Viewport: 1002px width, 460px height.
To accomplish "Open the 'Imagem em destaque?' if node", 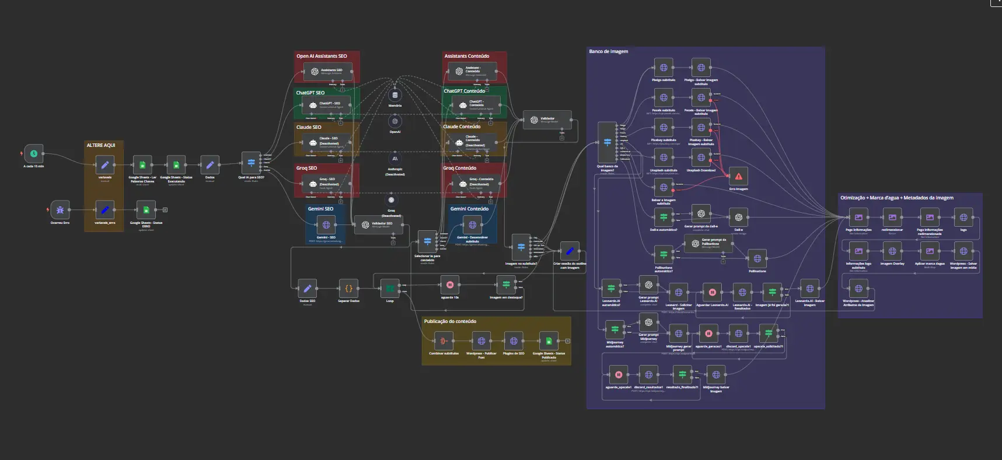I will (x=506, y=285).
